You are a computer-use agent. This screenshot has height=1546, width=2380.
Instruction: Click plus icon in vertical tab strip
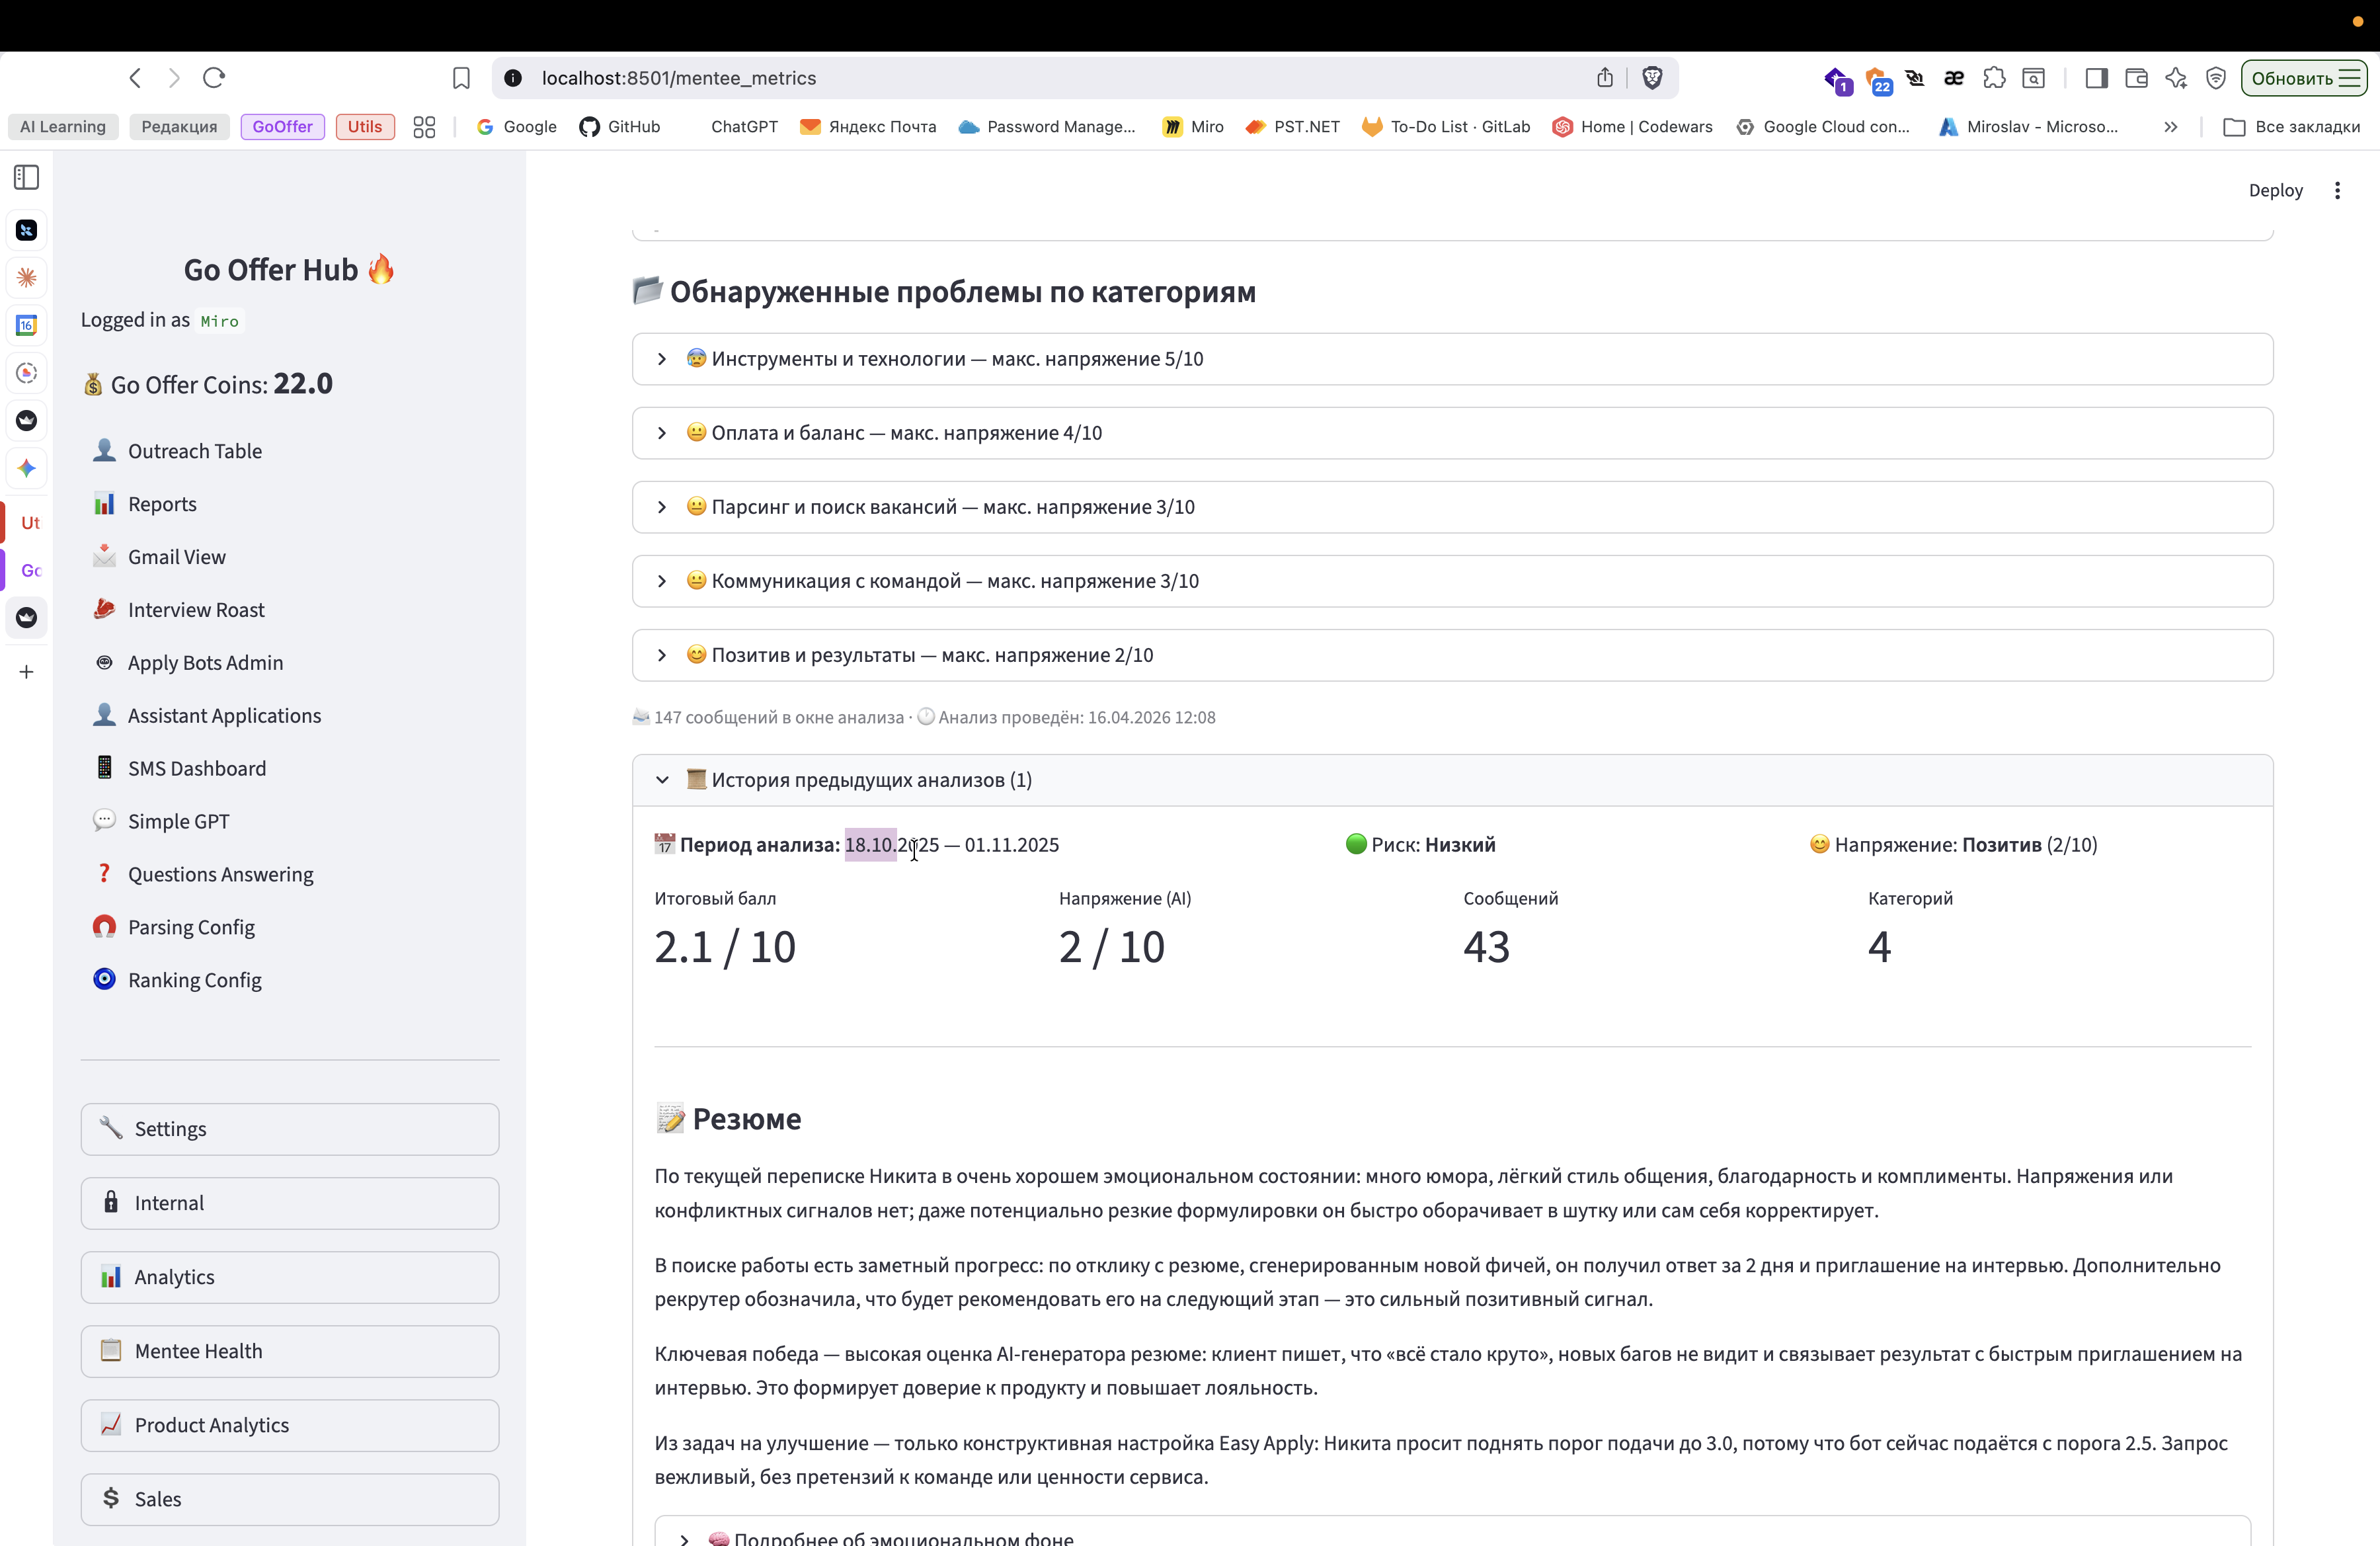pyautogui.click(x=27, y=672)
